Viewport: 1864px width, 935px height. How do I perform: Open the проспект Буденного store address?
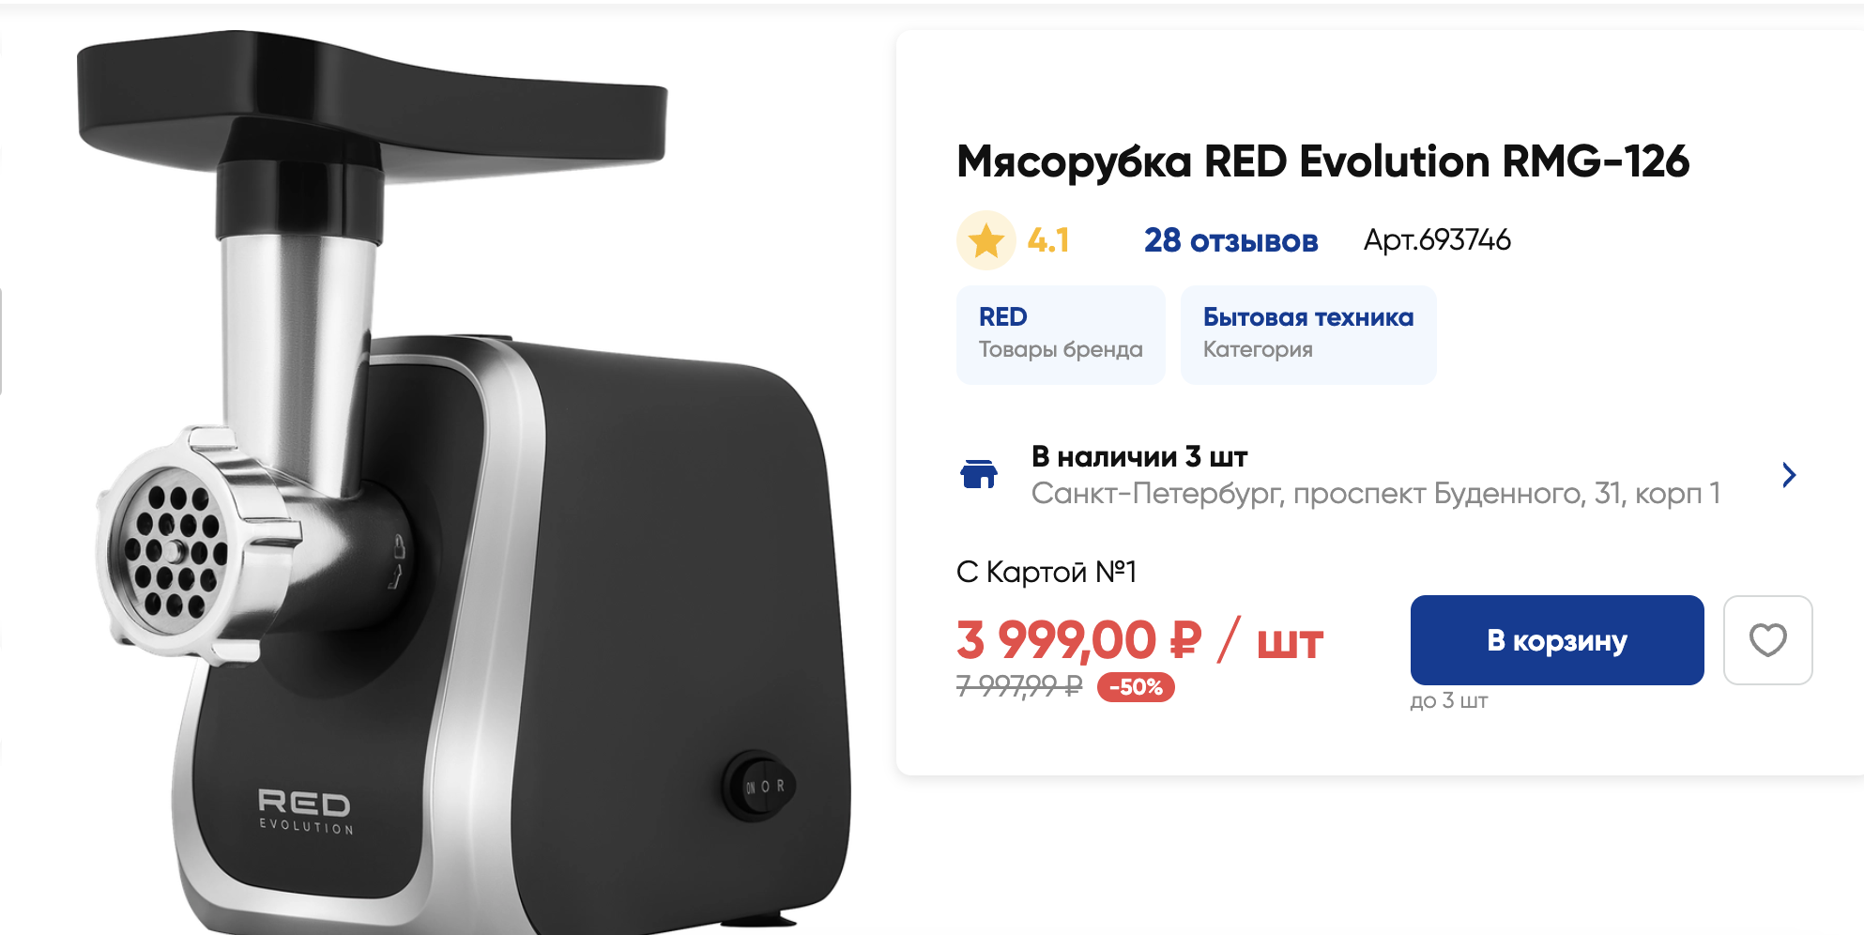(1375, 493)
